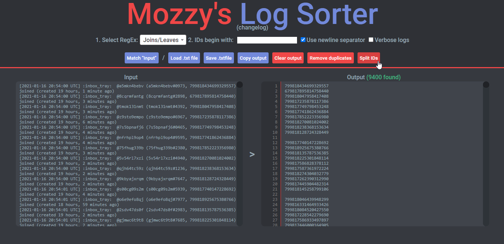Click the Use newline separator label text
Screen dimensions: 504x244
click(335, 40)
